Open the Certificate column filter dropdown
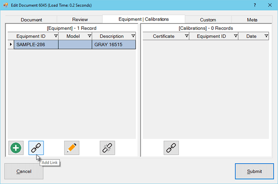This screenshot has width=278, height=184. point(187,36)
